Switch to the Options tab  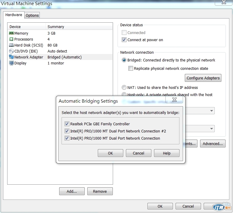[x=32, y=15]
